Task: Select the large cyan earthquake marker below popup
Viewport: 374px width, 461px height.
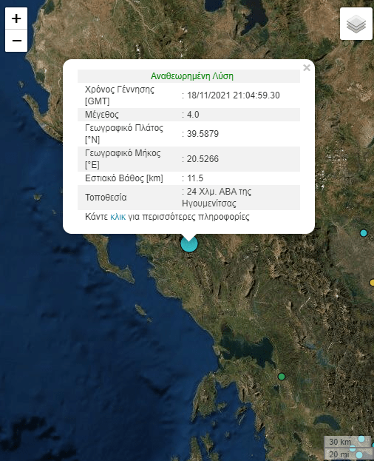Action: [x=189, y=243]
